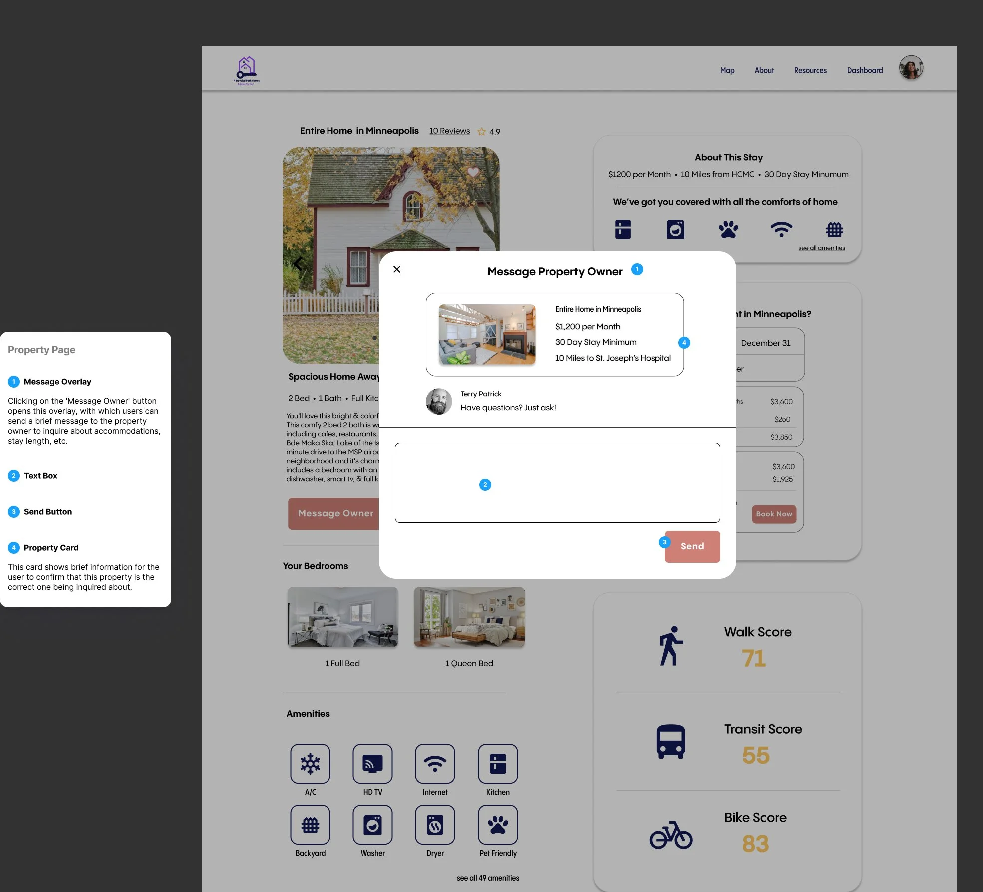Click the A/C snowflake amenity icon
983x892 pixels.
(x=310, y=763)
